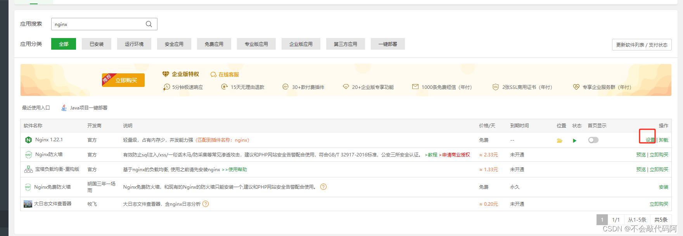Viewport: 683px width, 236px height.
Task: Click 立即购买 for 大日志文件查看器
Action: click(659, 204)
